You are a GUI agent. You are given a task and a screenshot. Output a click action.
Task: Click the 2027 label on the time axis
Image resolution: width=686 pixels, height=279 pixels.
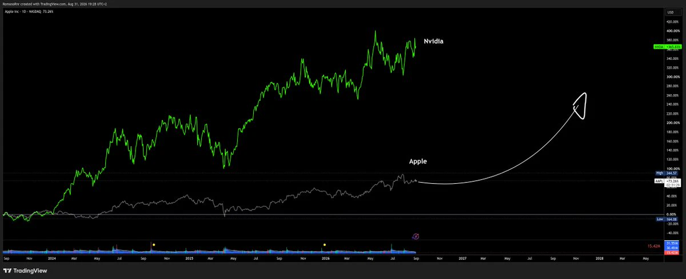click(462, 258)
